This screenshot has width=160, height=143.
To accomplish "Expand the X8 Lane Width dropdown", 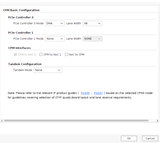I will pos(92,24).
